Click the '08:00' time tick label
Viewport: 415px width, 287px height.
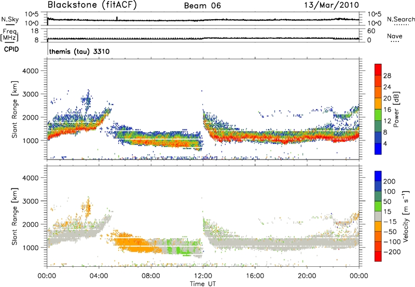pyautogui.click(x=151, y=276)
